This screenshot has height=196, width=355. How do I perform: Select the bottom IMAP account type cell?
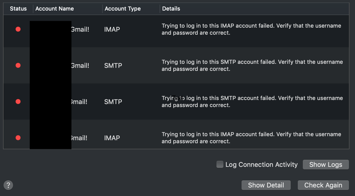112,138
